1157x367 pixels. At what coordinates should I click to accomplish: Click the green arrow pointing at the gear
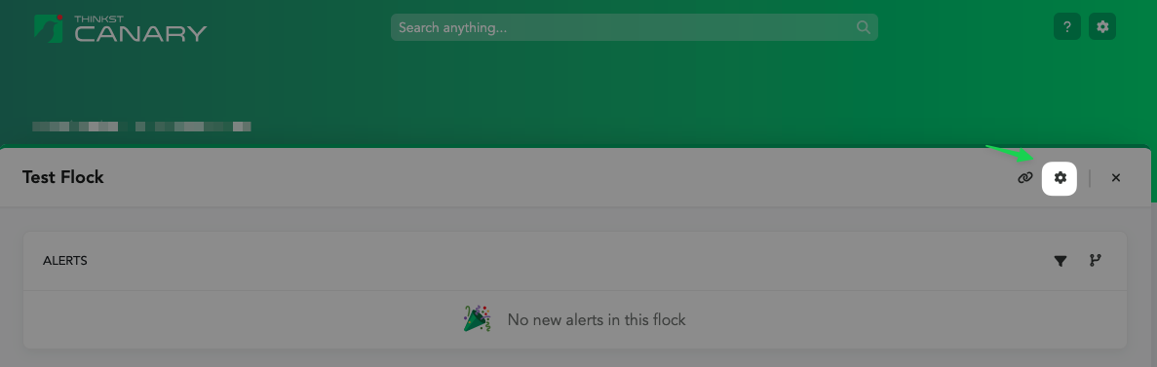pos(1013,153)
